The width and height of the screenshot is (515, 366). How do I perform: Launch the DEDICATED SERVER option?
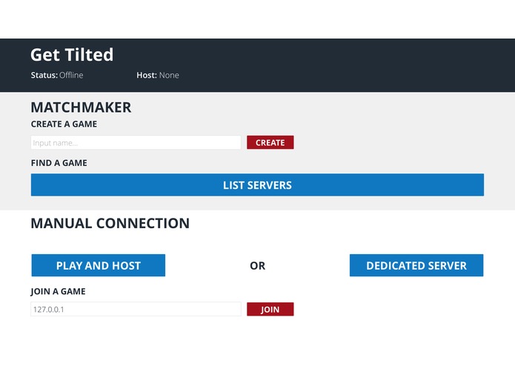(x=416, y=265)
